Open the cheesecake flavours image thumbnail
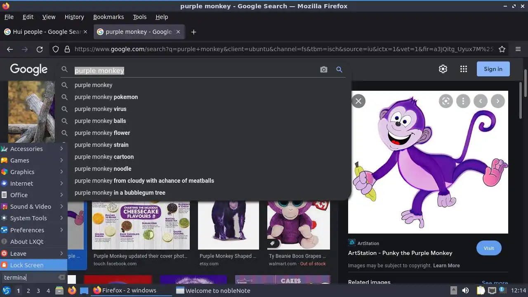This screenshot has width=528, height=297. pos(141,225)
